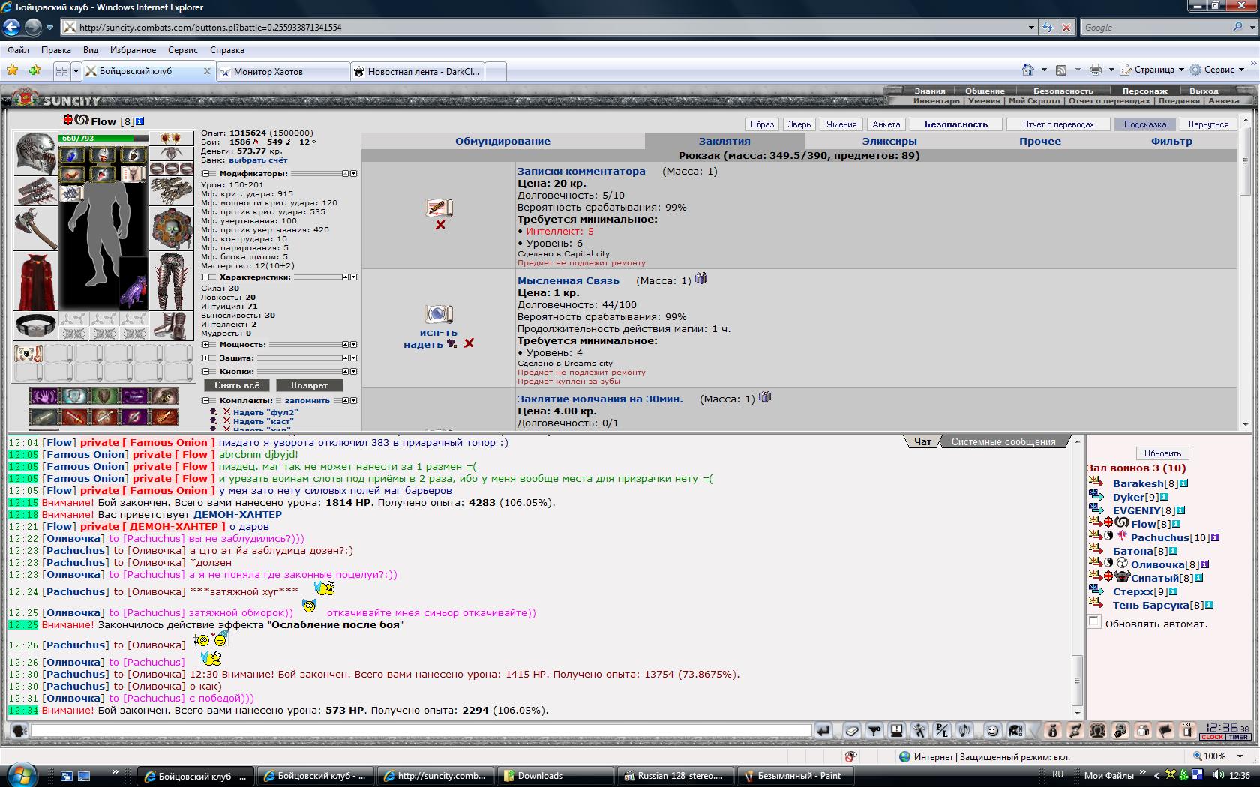
Task: Open the Избранное menu
Action: (133, 50)
